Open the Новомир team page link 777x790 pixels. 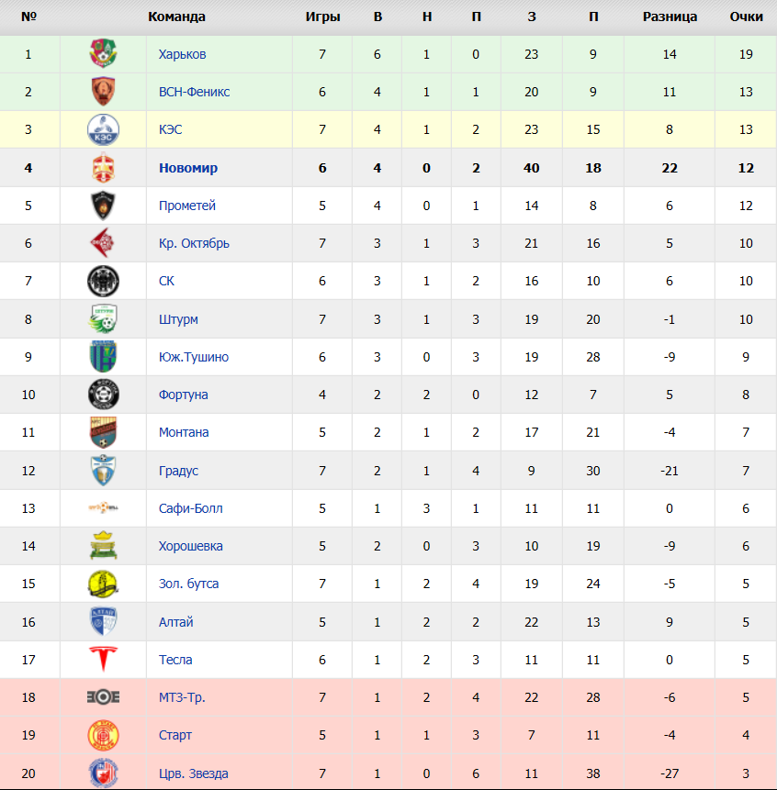(x=188, y=168)
